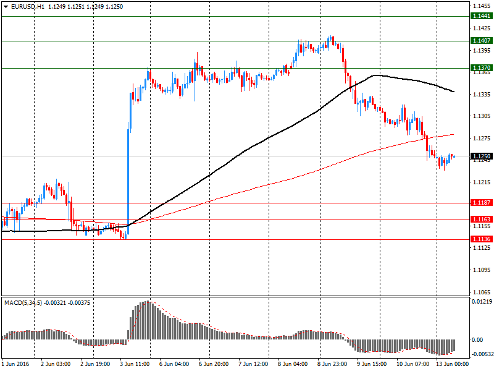Screen dimensions: 494x371
Task: Click the 7 Jun 12:00 time label
Action: [253, 364]
